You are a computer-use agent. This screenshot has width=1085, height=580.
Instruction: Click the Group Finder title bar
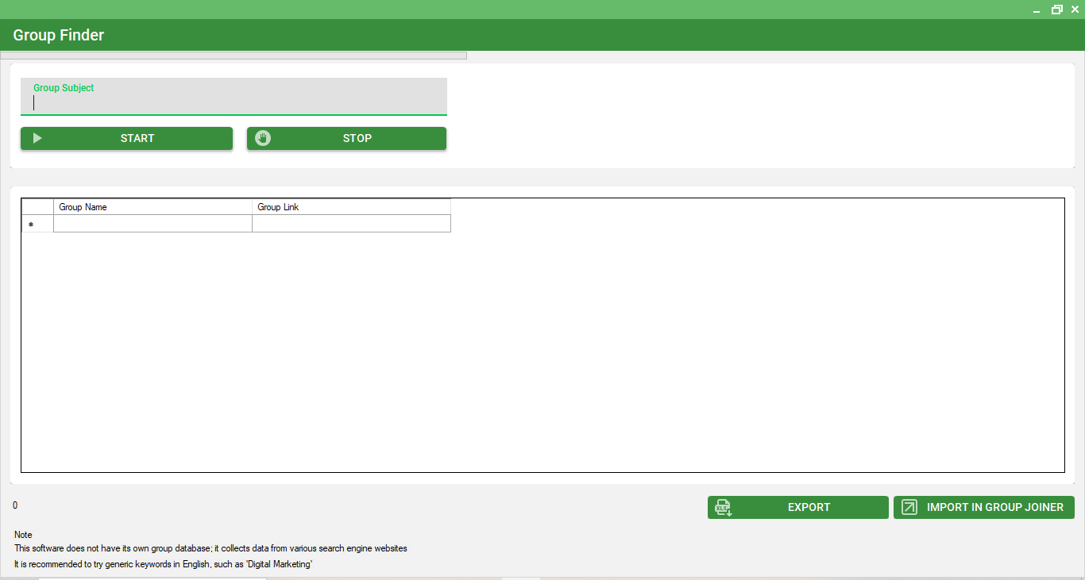tap(57, 35)
